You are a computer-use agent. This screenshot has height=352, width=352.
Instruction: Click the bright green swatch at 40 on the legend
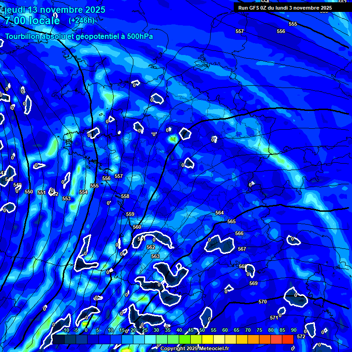(184, 339)
